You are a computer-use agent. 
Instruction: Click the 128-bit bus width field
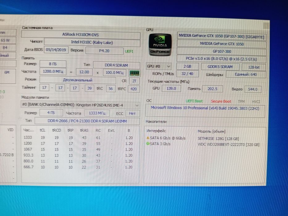tap(254, 67)
